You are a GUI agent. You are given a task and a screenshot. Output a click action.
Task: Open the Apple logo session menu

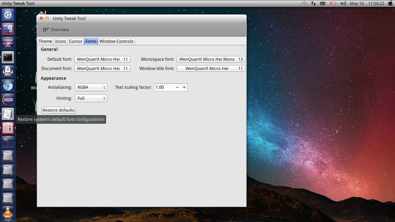coord(390,3)
